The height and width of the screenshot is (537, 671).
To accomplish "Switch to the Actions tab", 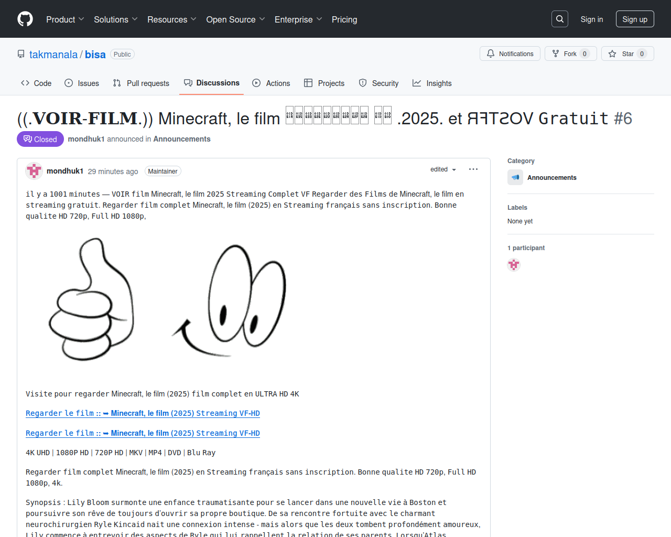I will pos(271,83).
